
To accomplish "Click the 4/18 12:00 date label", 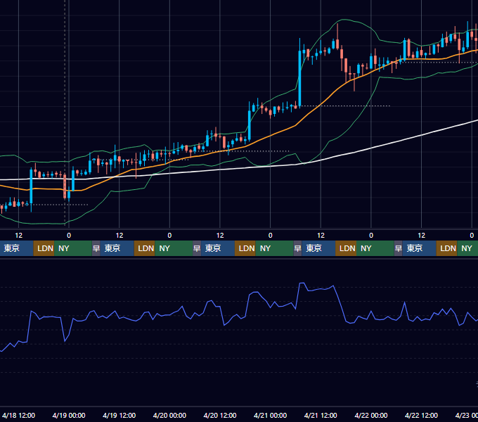I will [18, 415].
